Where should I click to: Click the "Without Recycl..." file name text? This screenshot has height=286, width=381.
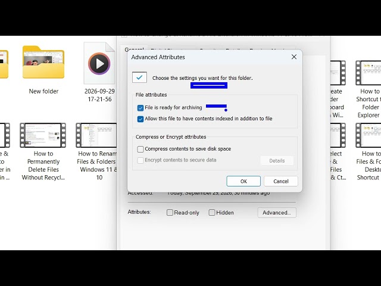click(x=43, y=178)
